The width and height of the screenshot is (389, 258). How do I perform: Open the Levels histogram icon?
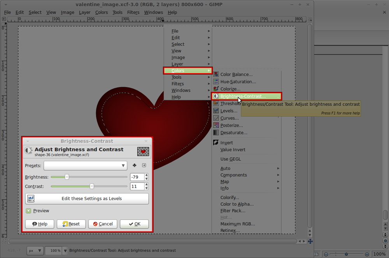216,111
